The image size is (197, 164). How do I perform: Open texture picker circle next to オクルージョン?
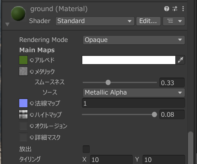click(32, 126)
